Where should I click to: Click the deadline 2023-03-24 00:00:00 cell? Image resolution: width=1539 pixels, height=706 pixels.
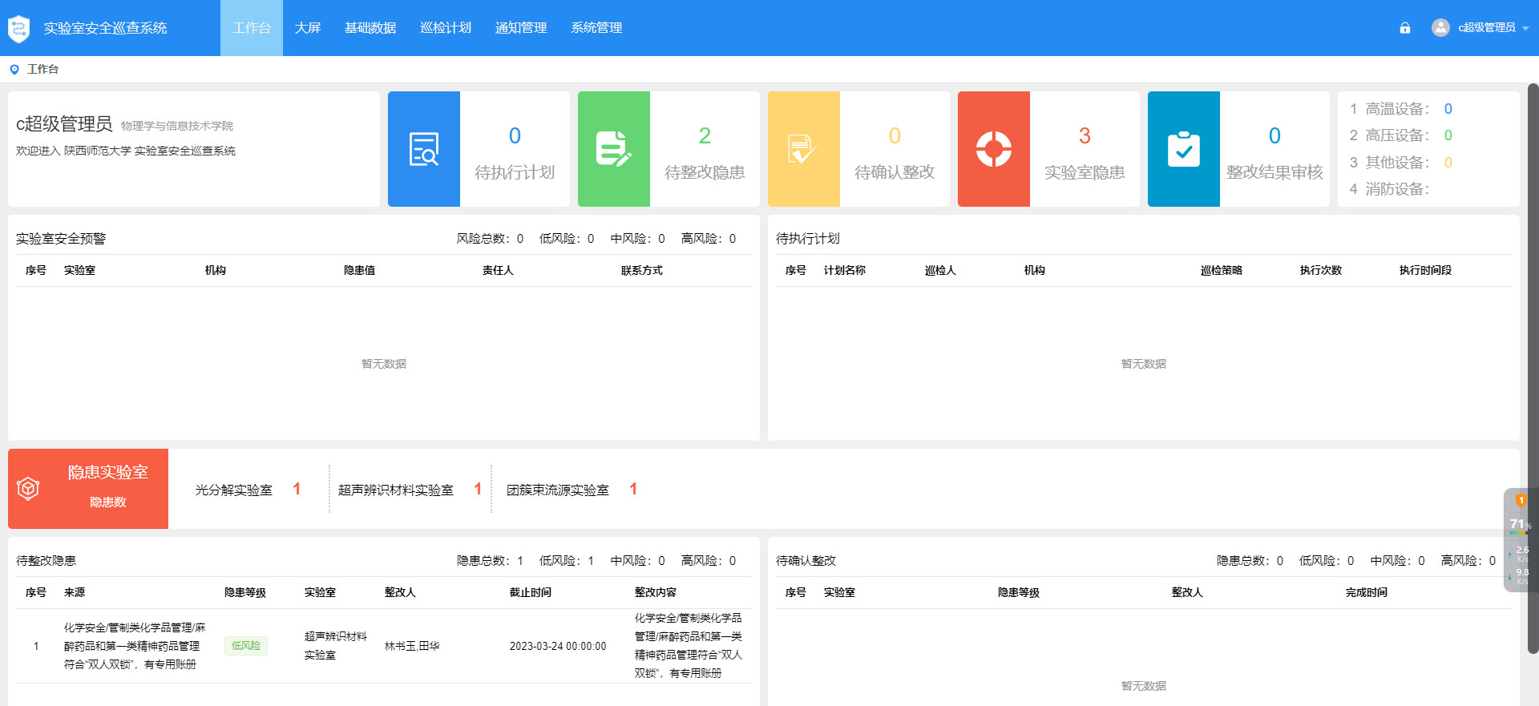(x=558, y=646)
